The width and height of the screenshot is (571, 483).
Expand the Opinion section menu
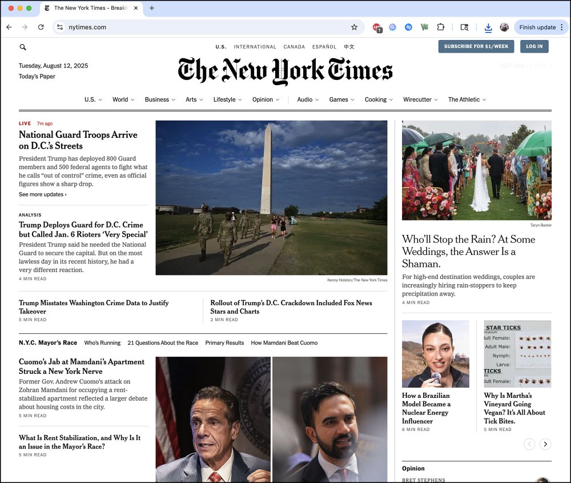(266, 99)
